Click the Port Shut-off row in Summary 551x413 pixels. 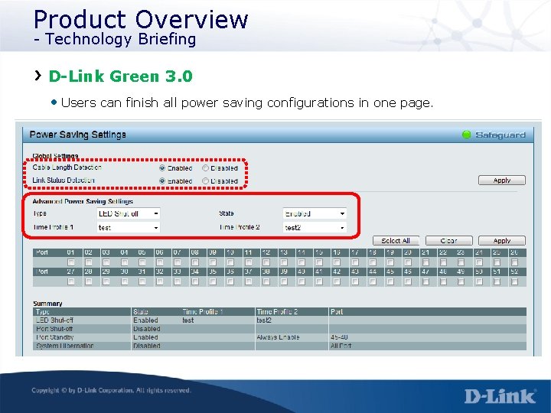280,329
